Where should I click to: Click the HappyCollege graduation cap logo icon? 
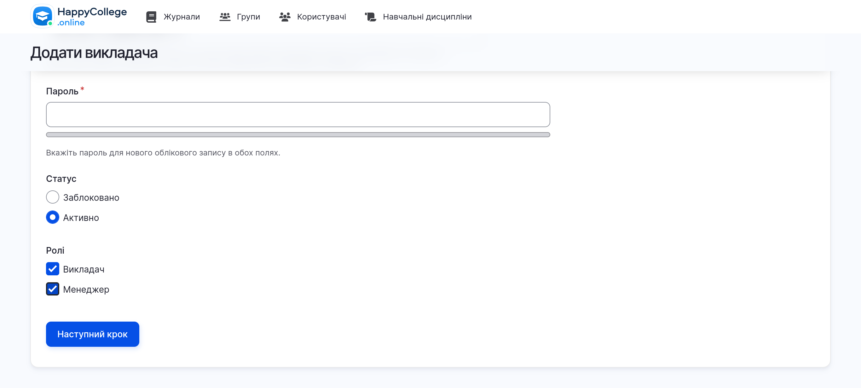[43, 16]
